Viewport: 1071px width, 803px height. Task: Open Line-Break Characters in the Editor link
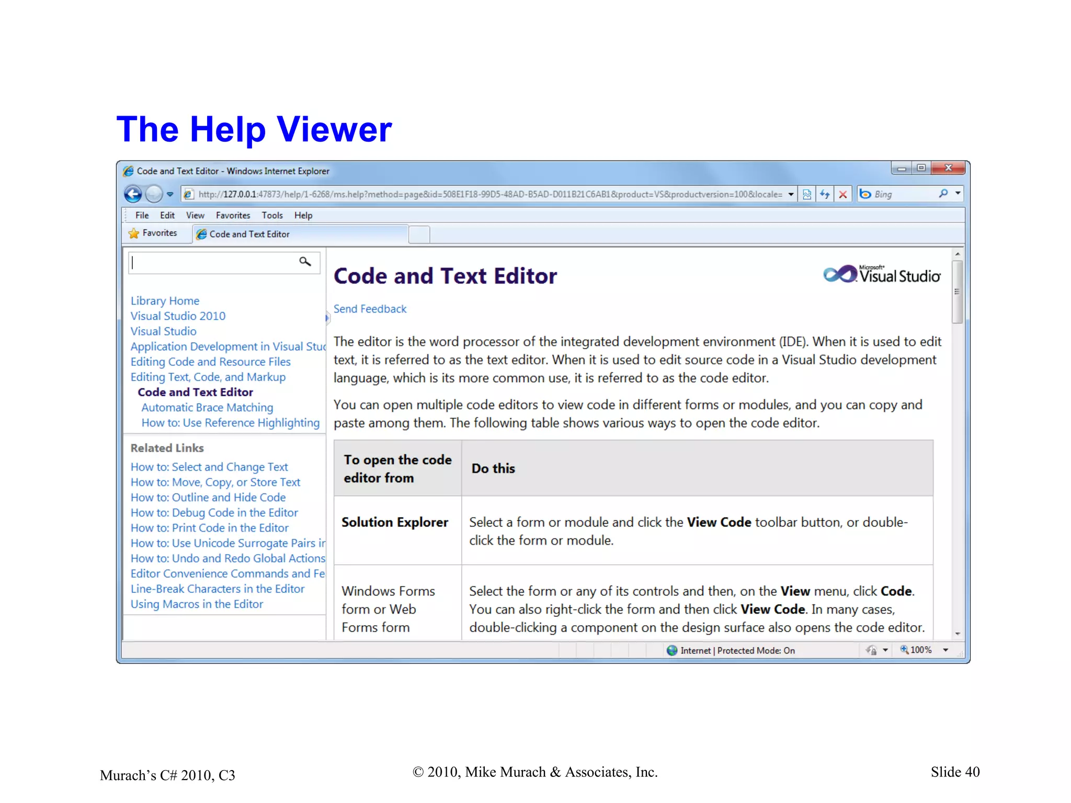coord(217,589)
